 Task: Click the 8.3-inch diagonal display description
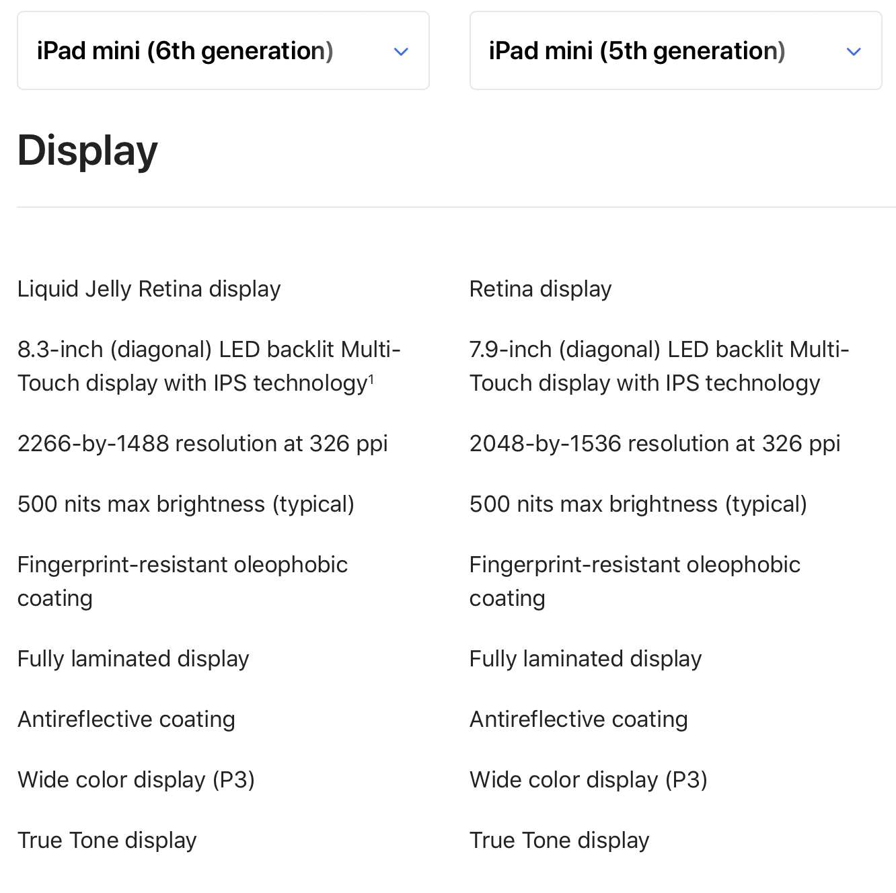(209, 366)
